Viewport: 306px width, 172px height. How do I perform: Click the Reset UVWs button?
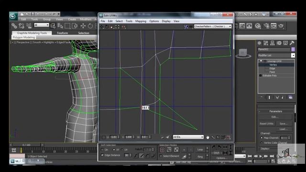click(x=266, y=124)
